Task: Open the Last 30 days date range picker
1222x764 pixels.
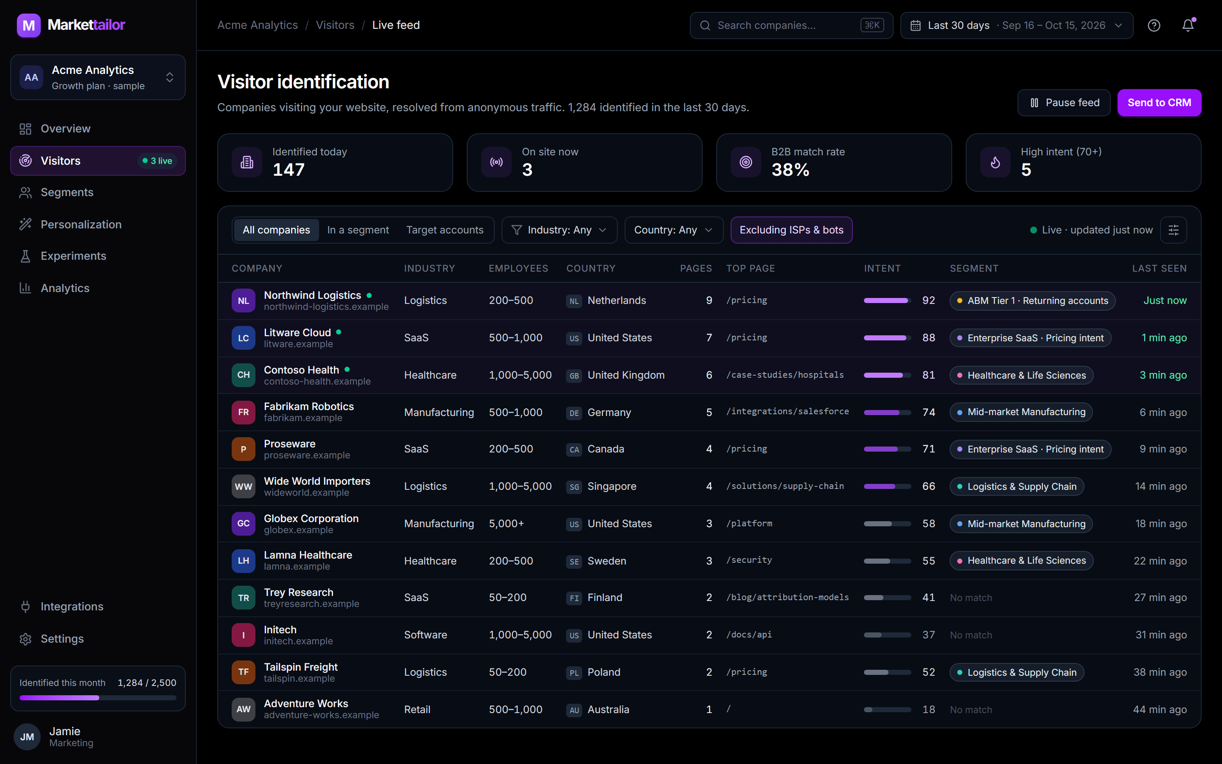Action: coord(1017,25)
